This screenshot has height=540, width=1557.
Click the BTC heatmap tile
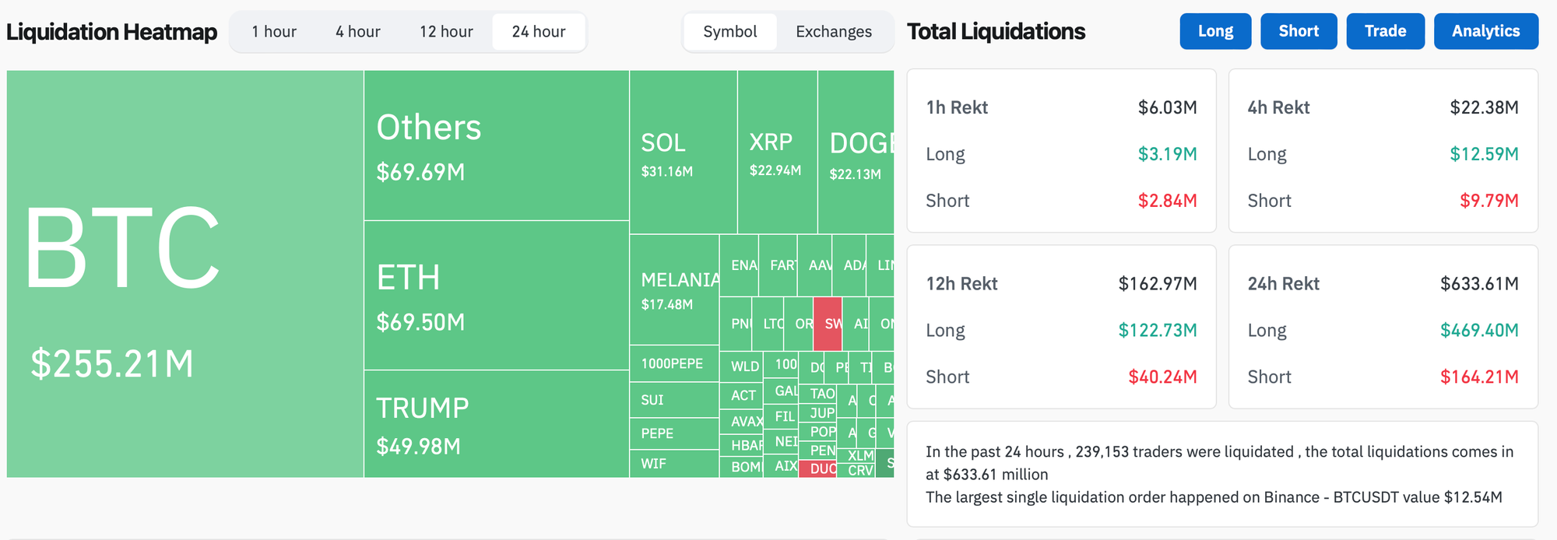(185, 274)
